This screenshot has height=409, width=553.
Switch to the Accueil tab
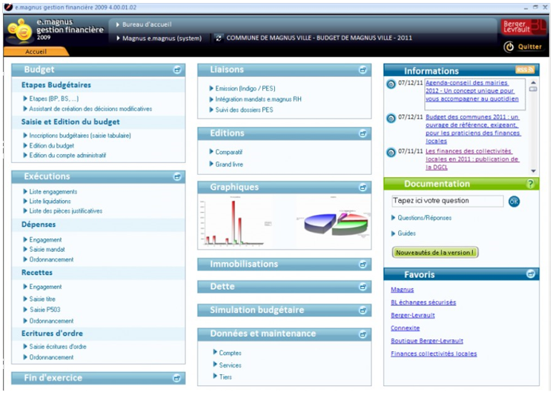coord(36,52)
